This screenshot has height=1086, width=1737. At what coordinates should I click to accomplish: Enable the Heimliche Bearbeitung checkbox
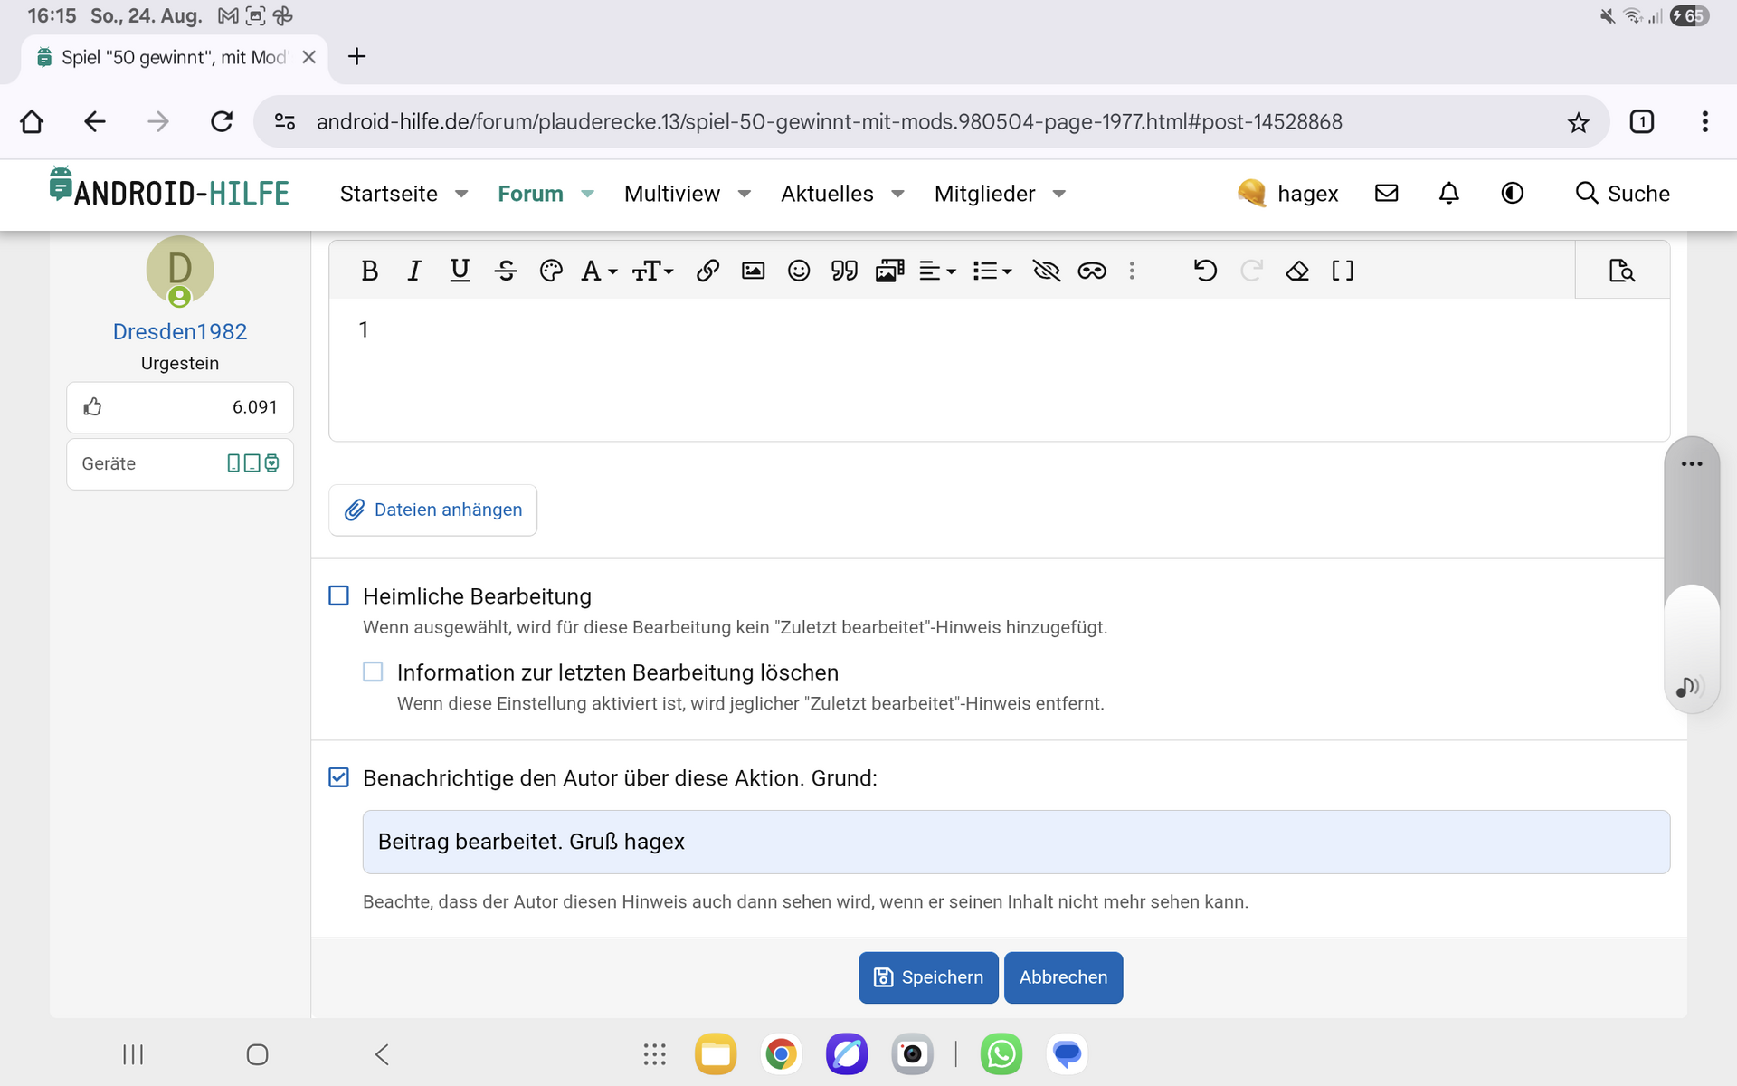click(x=339, y=595)
